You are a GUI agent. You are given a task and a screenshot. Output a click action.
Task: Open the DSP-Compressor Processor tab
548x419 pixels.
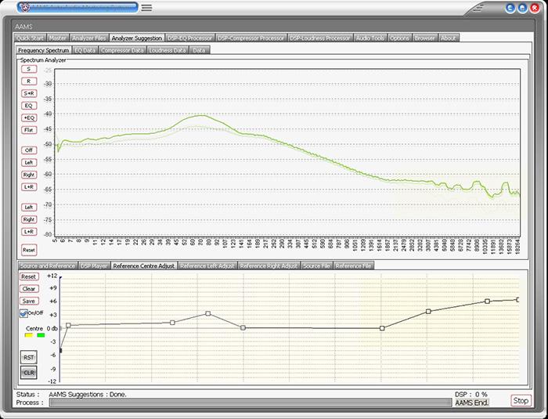click(x=251, y=38)
